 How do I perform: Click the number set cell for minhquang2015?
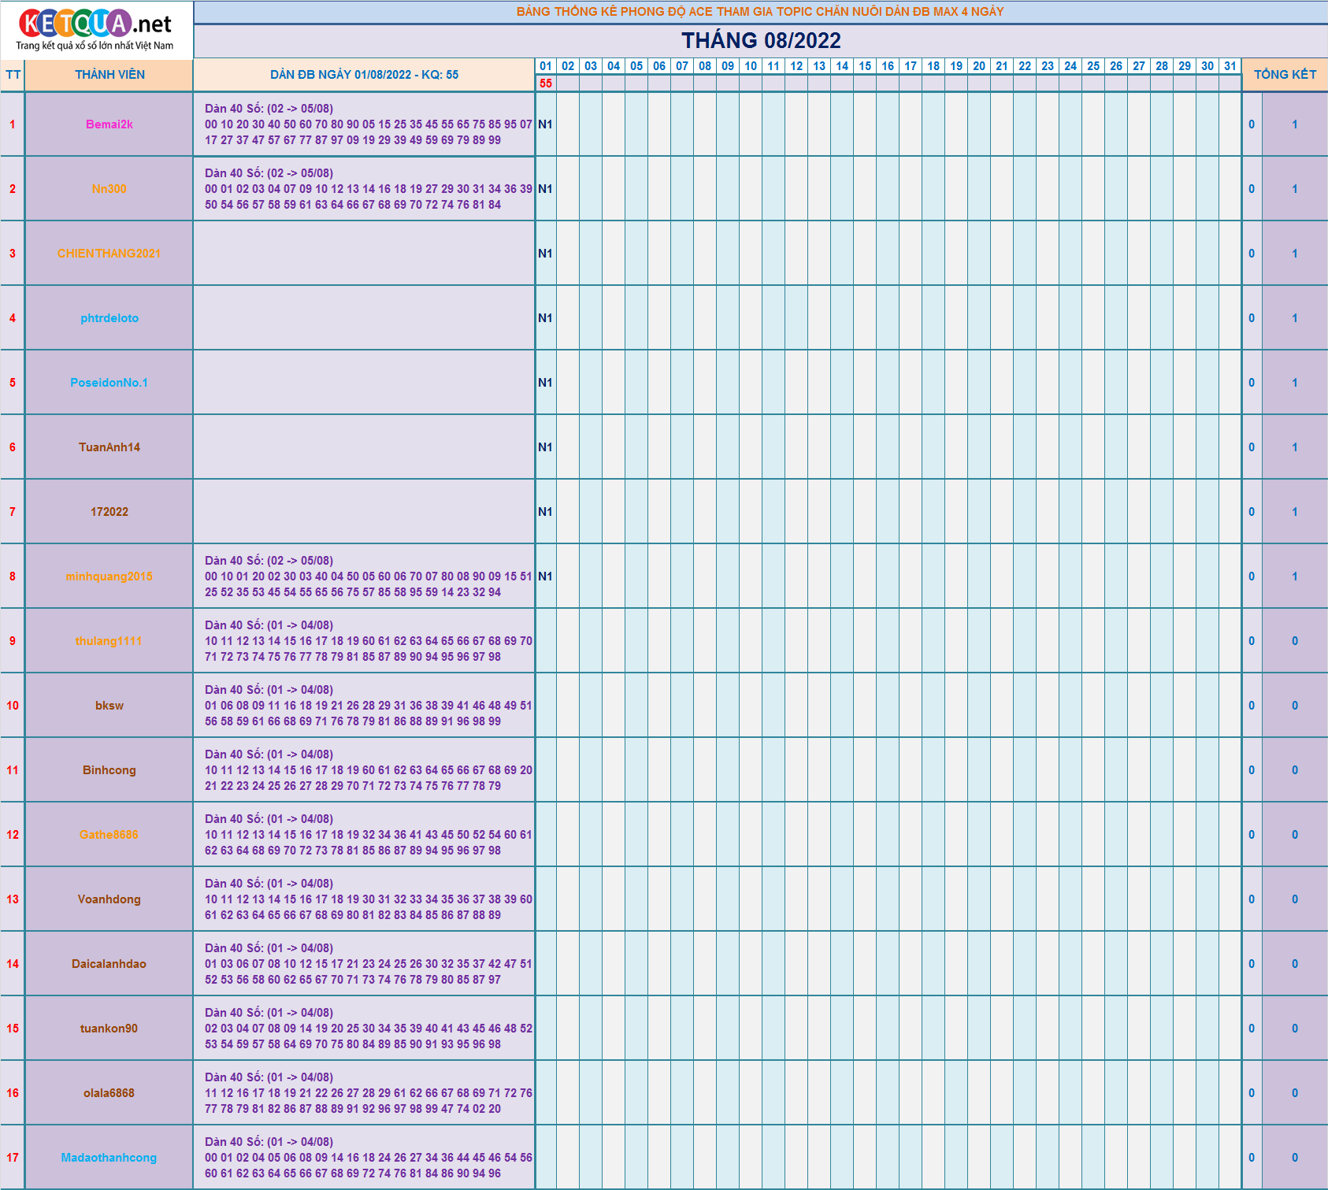364,576
